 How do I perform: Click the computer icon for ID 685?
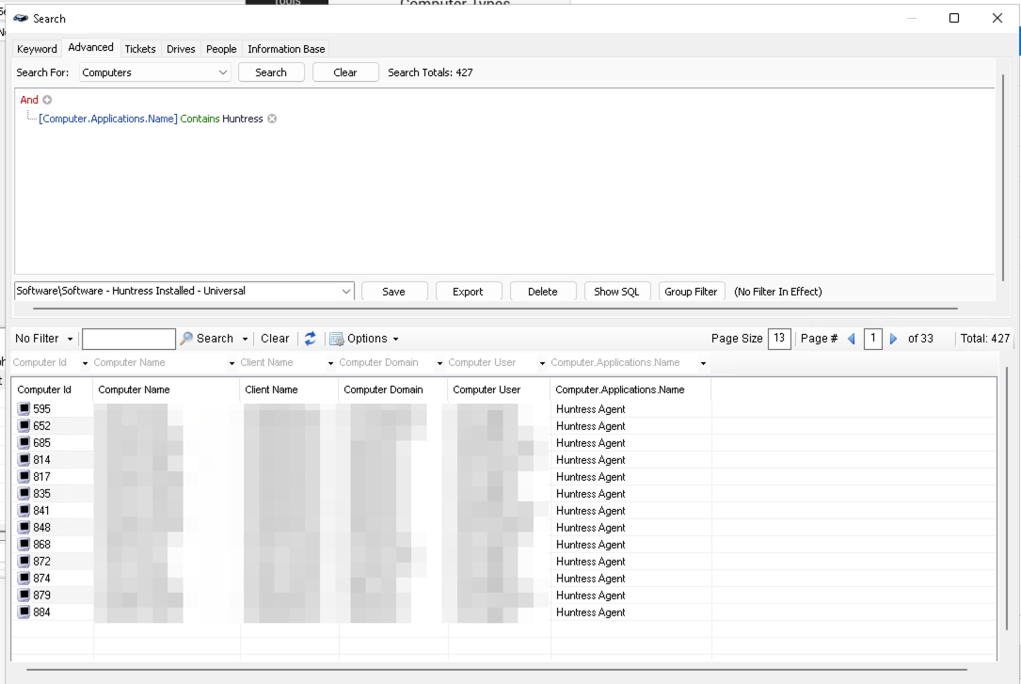point(24,442)
